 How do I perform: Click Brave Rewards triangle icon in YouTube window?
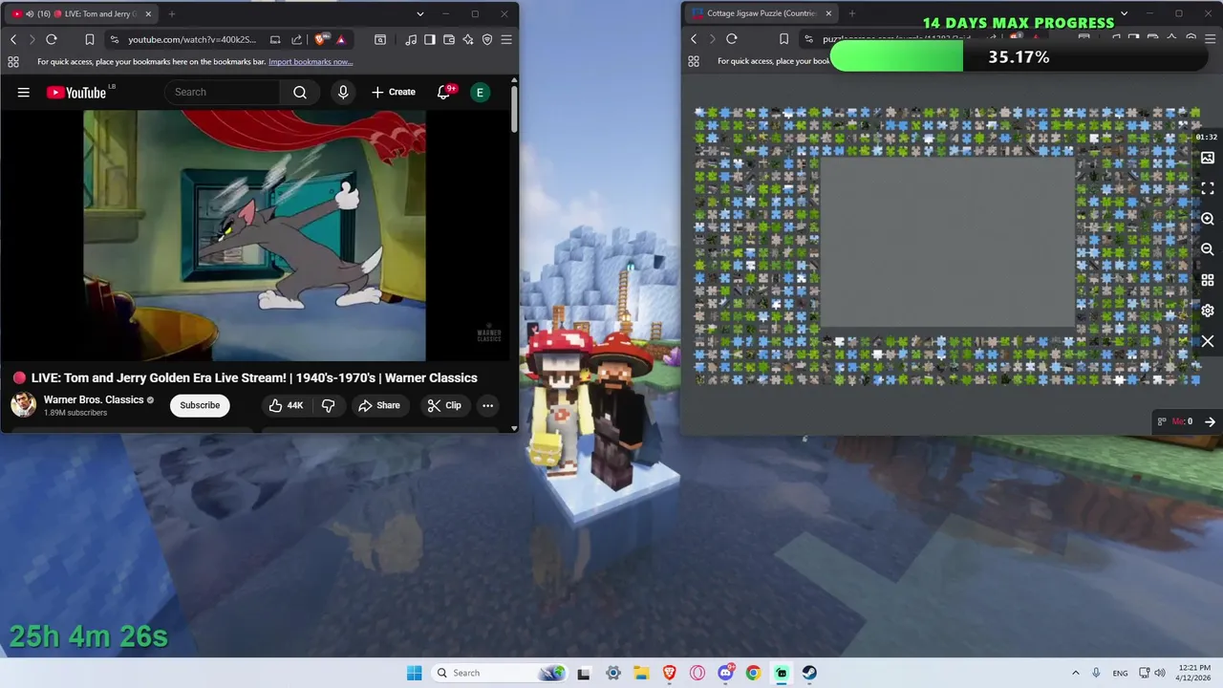click(x=341, y=39)
